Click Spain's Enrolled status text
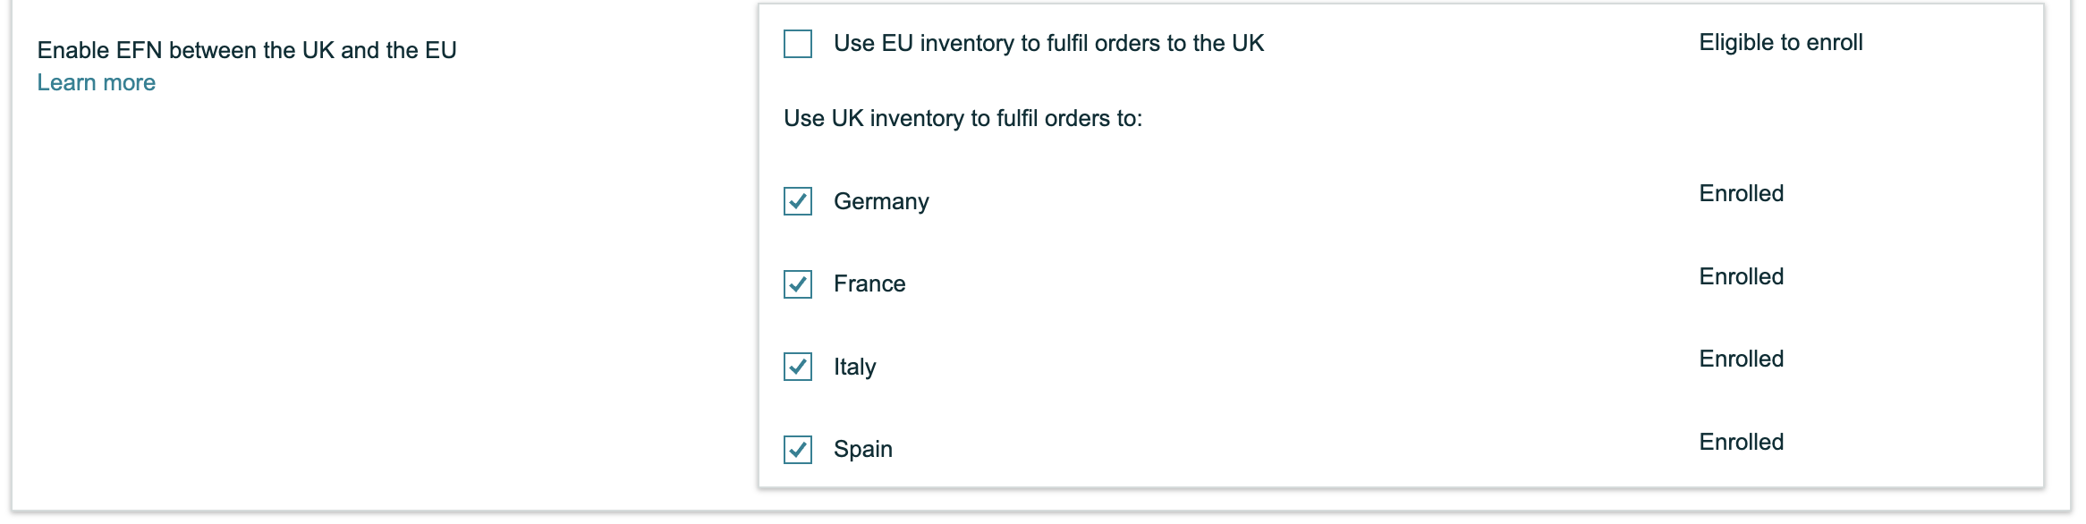This screenshot has height=524, width=2086. pyautogui.click(x=1742, y=442)
